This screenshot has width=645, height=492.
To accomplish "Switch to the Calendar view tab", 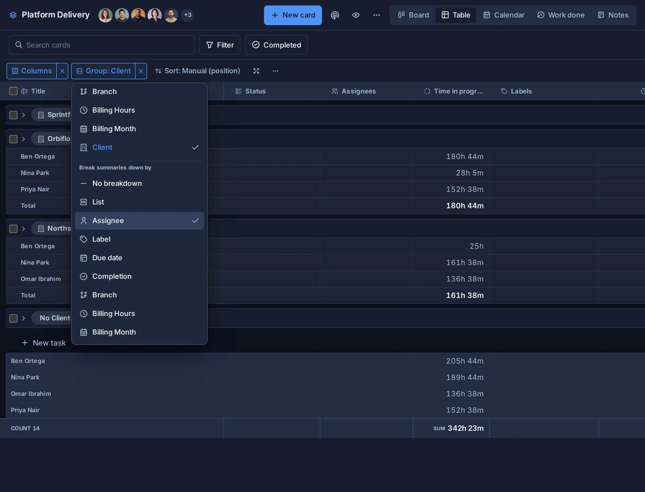I will [x=504, y=15].
